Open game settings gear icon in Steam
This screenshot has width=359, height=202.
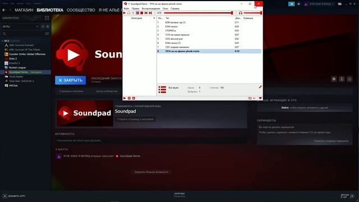coord(334,79)
